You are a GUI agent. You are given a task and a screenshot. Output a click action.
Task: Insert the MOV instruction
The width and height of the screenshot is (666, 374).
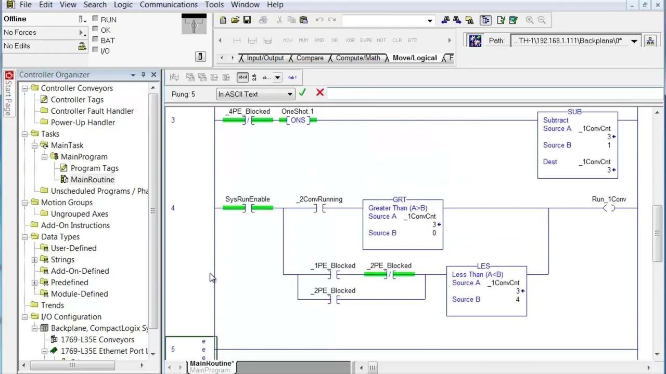pos(288,41)
